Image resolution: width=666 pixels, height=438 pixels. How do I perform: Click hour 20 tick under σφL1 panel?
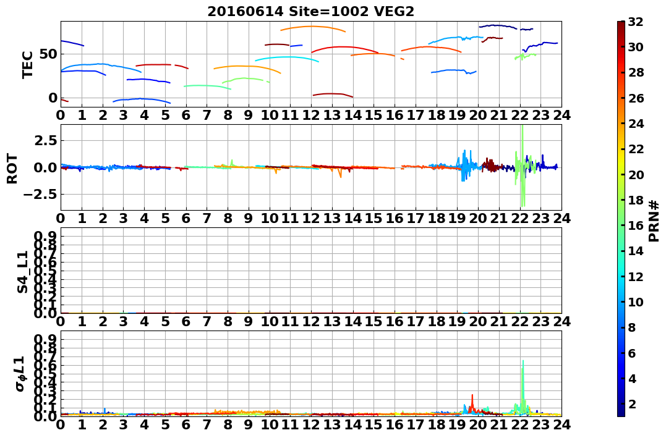pos(478,424)
